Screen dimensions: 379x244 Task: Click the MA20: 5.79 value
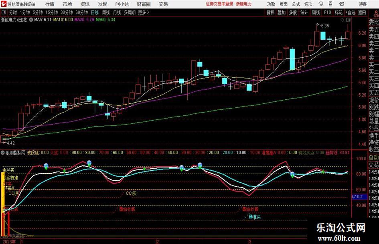pyautogui.click(x=84, y=20)
